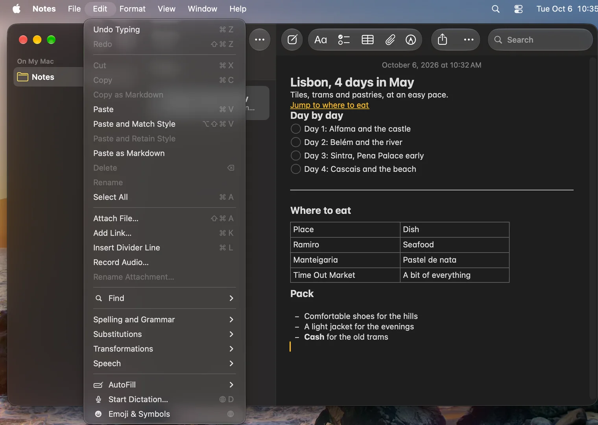Choose Insert Divider Line
Viewport: 598px width, 425px height.
[x=164, y=248]
